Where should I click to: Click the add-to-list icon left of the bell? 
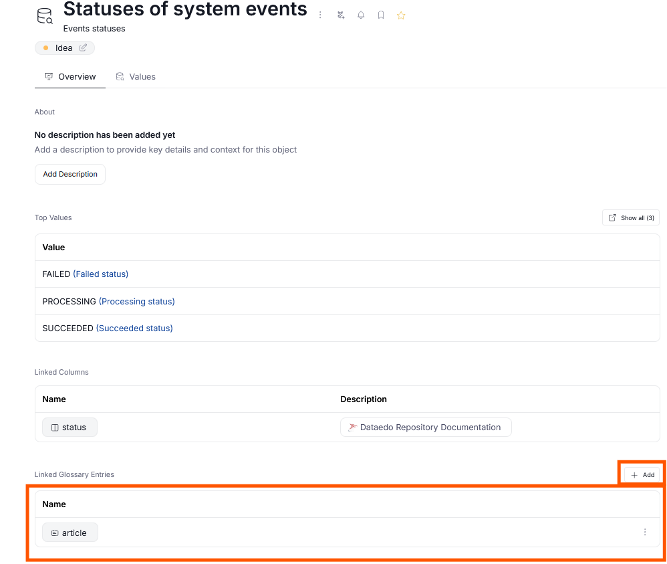[341, 15]
